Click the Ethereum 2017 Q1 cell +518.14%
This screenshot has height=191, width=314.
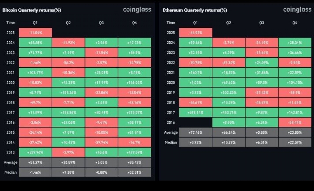click(196, 113)
